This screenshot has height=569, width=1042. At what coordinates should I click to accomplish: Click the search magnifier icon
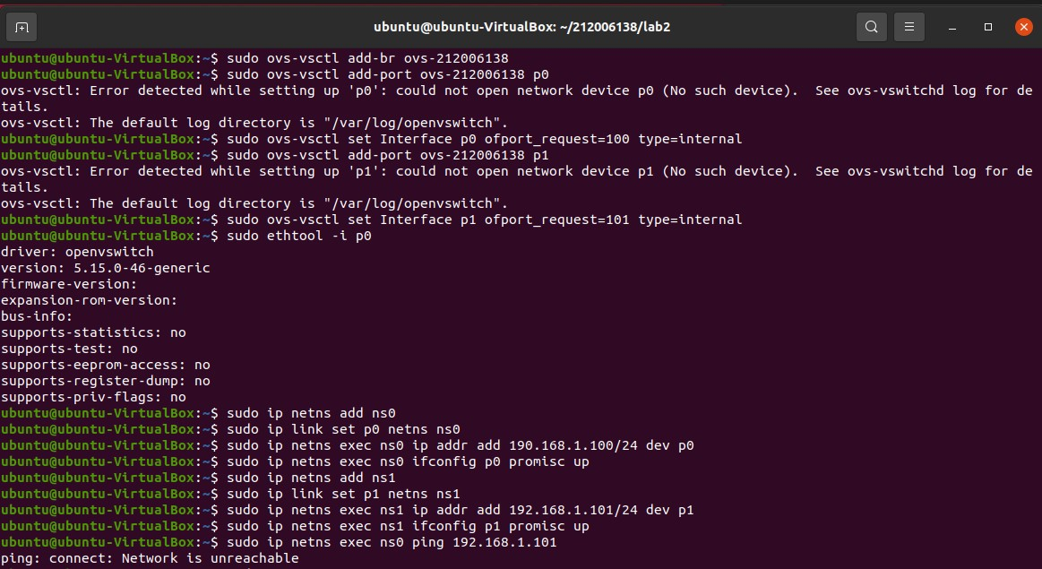tap(871, 27)
